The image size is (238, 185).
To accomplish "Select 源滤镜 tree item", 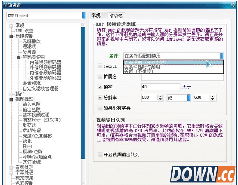I will click(29, 47).
